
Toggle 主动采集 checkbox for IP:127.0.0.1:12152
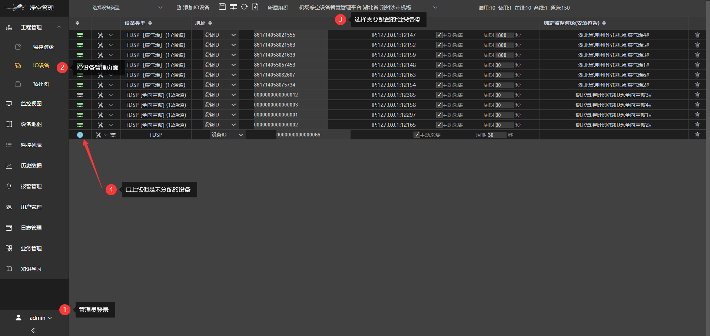[x=439, y=45]
